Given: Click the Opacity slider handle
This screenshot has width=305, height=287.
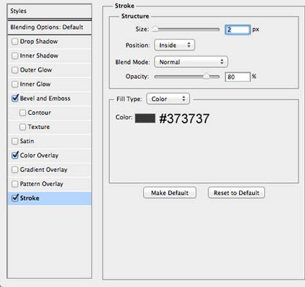Looking at the screenshot, I should point(206,76).
